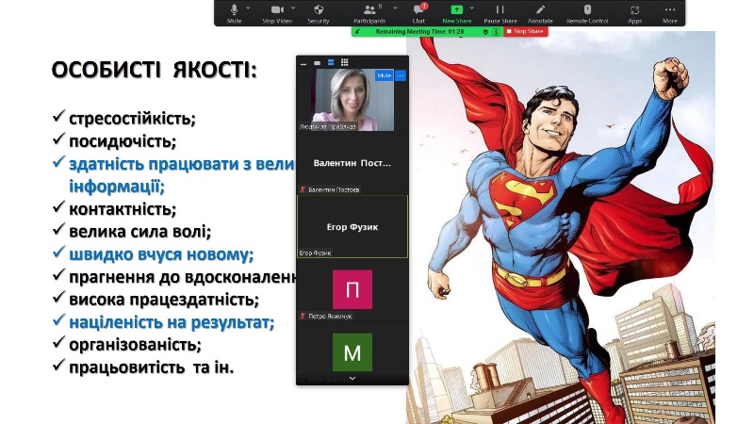This screenshot has height=424, width=754.
Task: Open the Annotate pencil tool
Action: 540,13
